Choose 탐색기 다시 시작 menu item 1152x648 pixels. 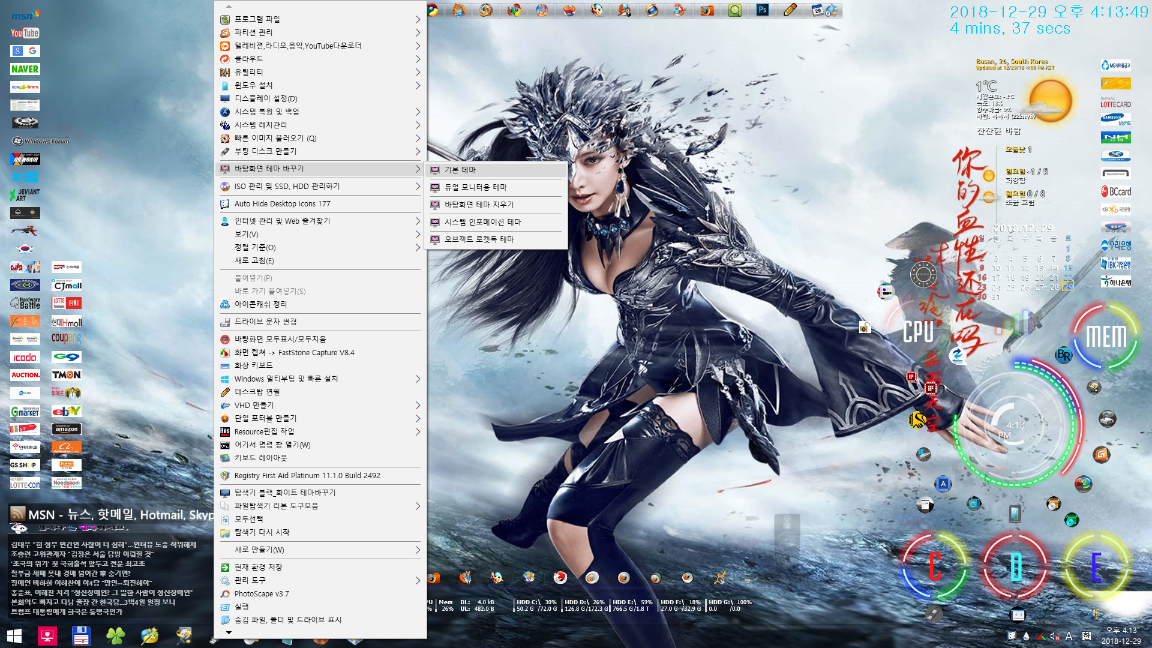320,532
